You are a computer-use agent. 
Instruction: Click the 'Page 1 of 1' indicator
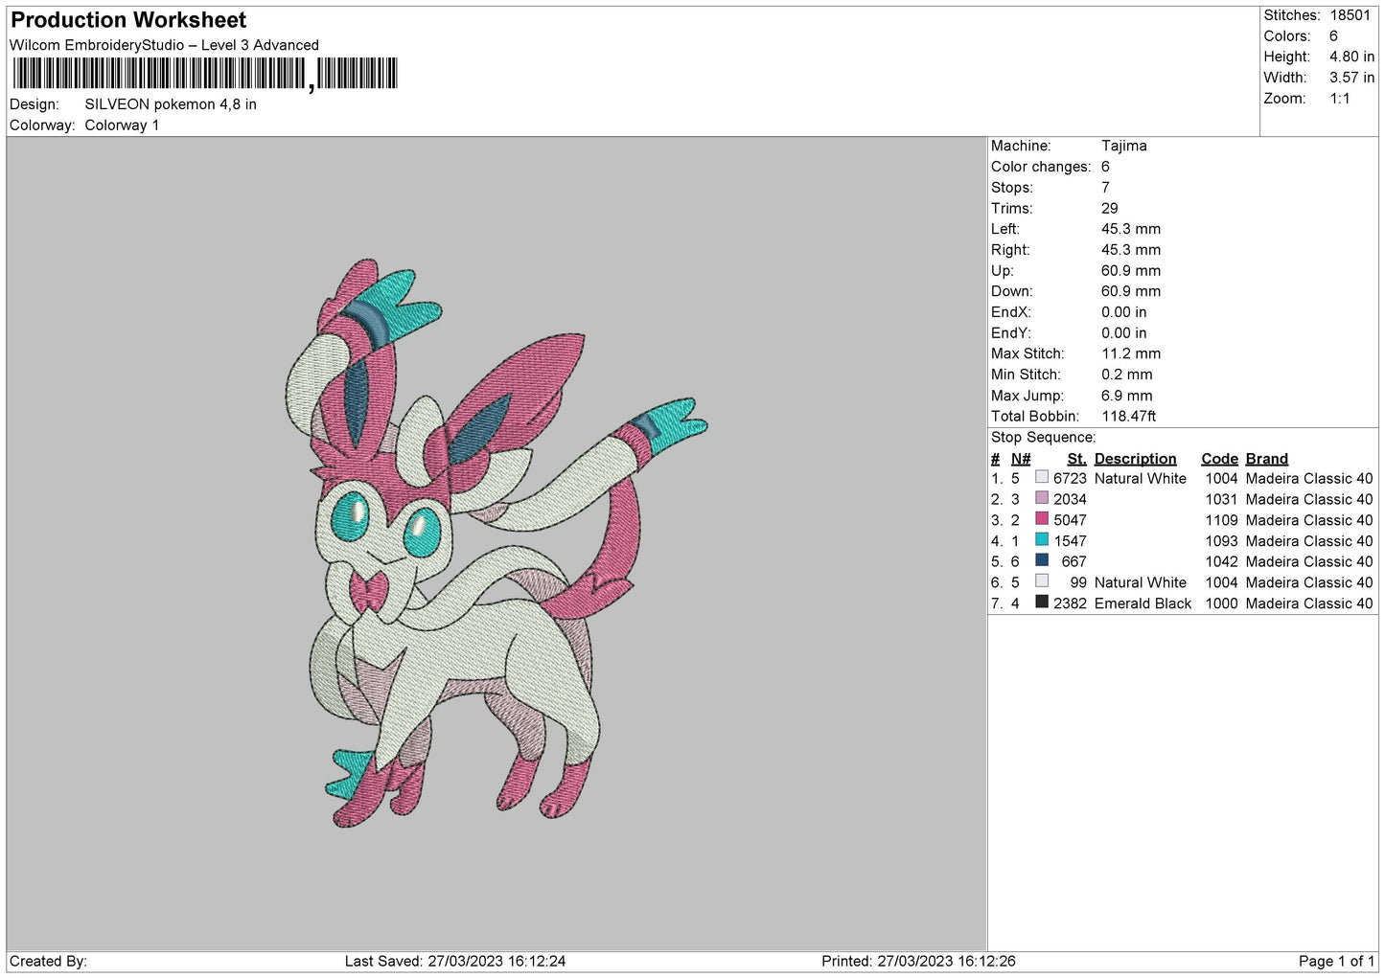(1336, 961)
